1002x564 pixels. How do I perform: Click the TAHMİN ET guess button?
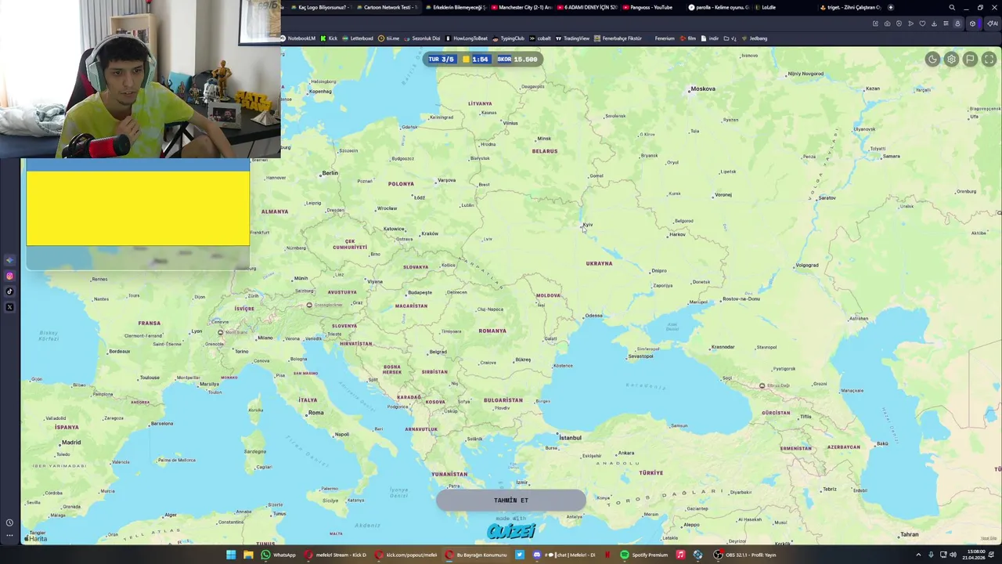pos(510,500)
